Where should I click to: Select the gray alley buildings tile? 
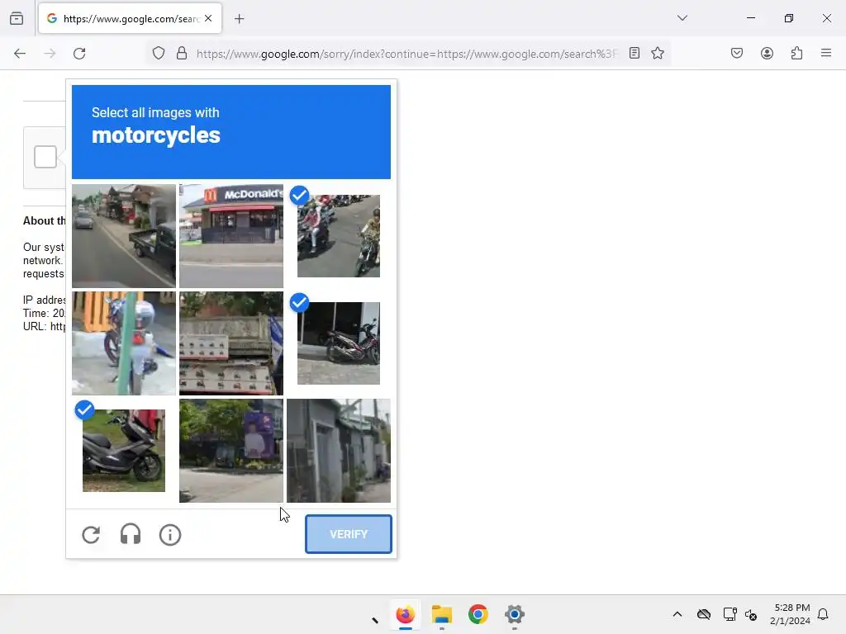tap(338, 450)
